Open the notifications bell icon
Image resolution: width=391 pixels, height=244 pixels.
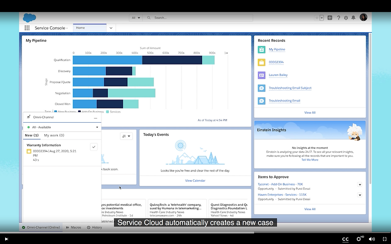pyautogui.click(x=353, y=18)
